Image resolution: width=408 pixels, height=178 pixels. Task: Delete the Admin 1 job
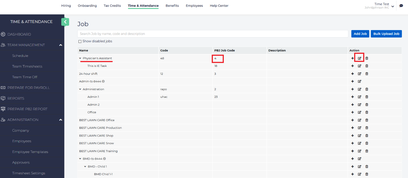click(x=367, y=97)
